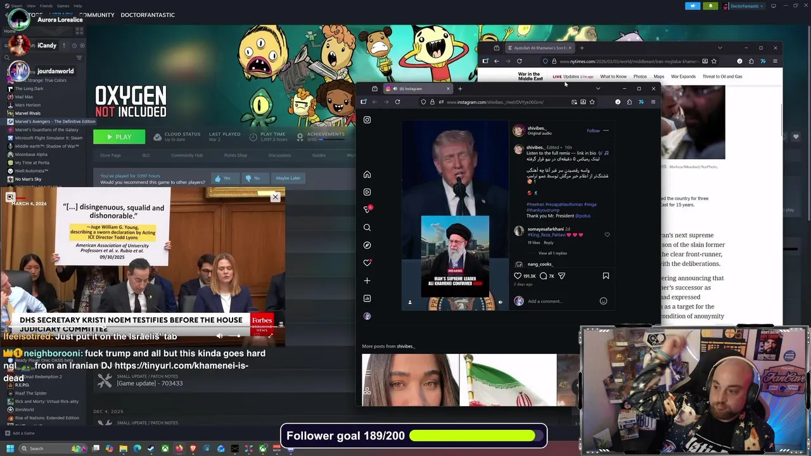Open Community Hub tab for game
The image size is (811, 456).
point(187,155)
